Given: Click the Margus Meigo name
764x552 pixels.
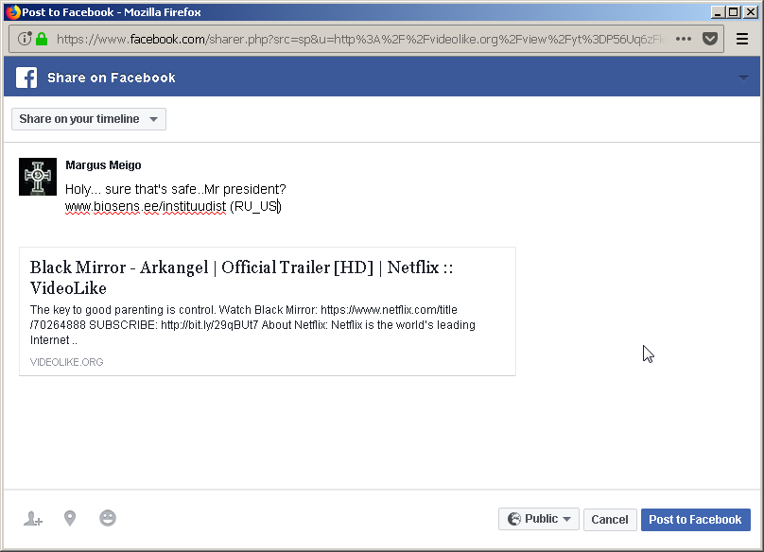Looking at the screenshot, I should point(103,165).
